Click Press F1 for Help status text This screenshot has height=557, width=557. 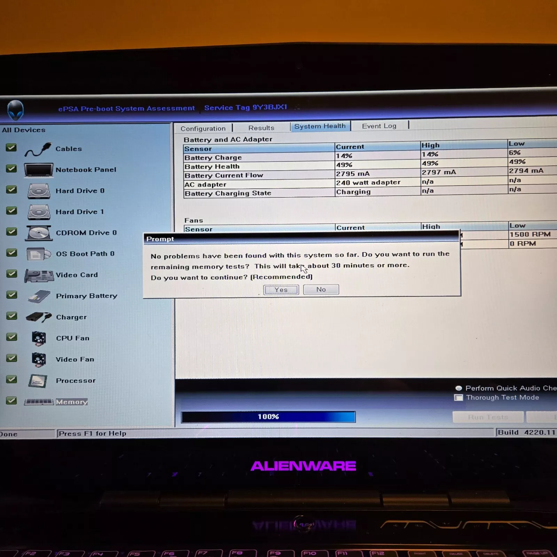(x=92, y=433)
